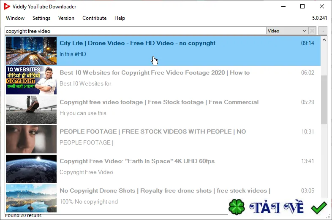This screenshot has height=220, width=332.
Task: Click the version number 5.0.241
Action: 319,18
